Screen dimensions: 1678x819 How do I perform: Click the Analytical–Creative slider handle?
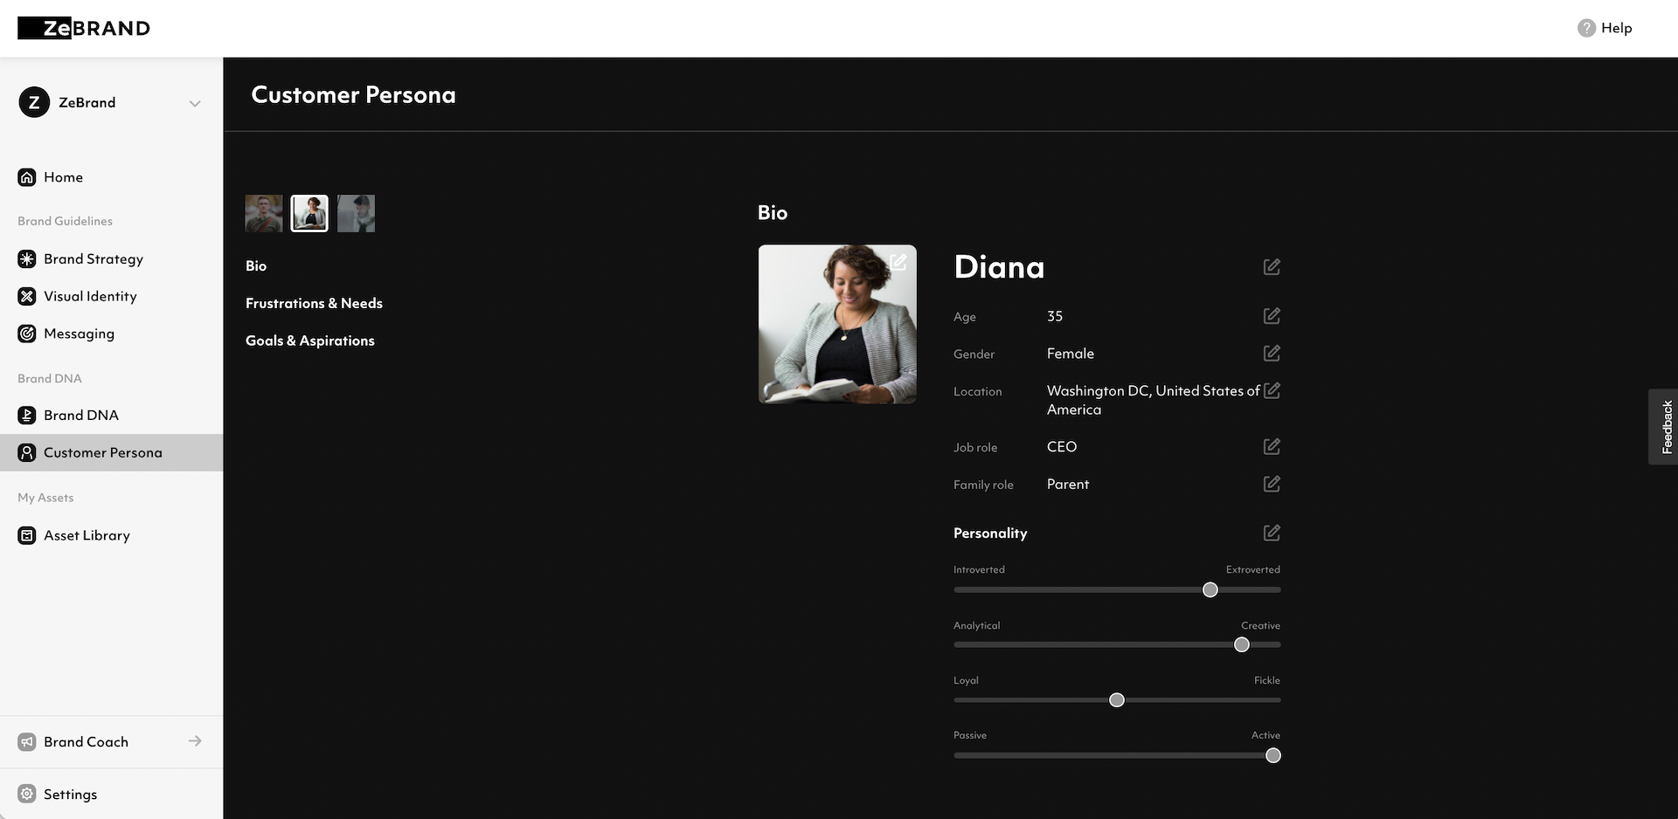click(1242, 644)
